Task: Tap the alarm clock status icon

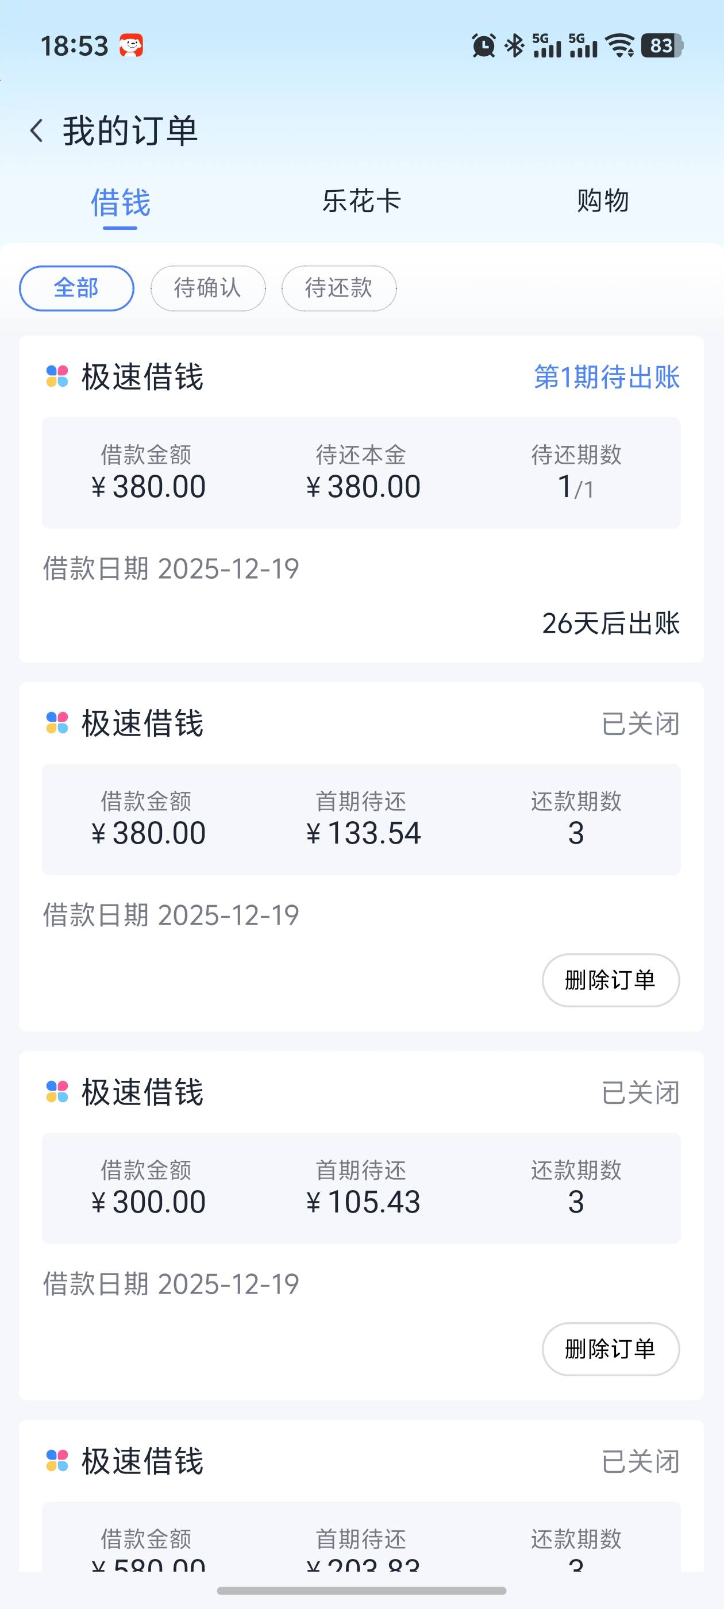Action: pos(483,45)
